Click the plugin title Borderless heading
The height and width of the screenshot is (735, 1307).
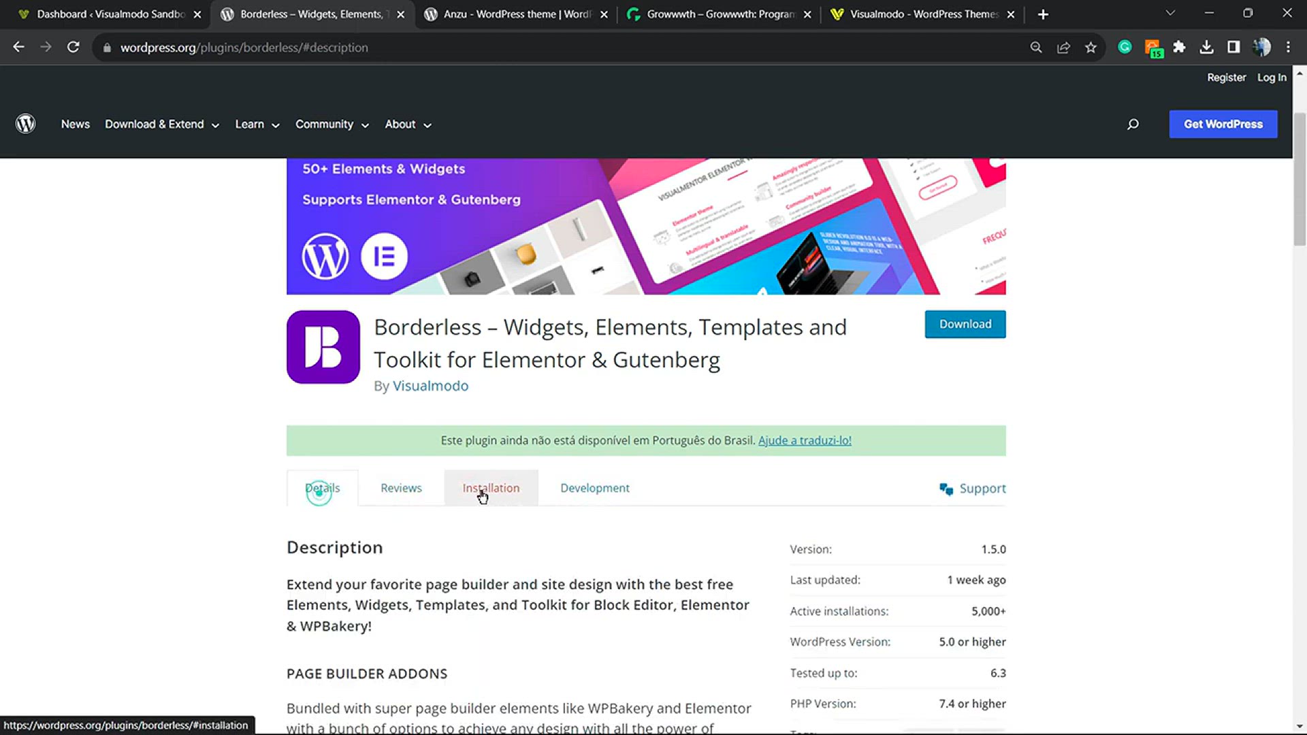(x=610, y=343)
